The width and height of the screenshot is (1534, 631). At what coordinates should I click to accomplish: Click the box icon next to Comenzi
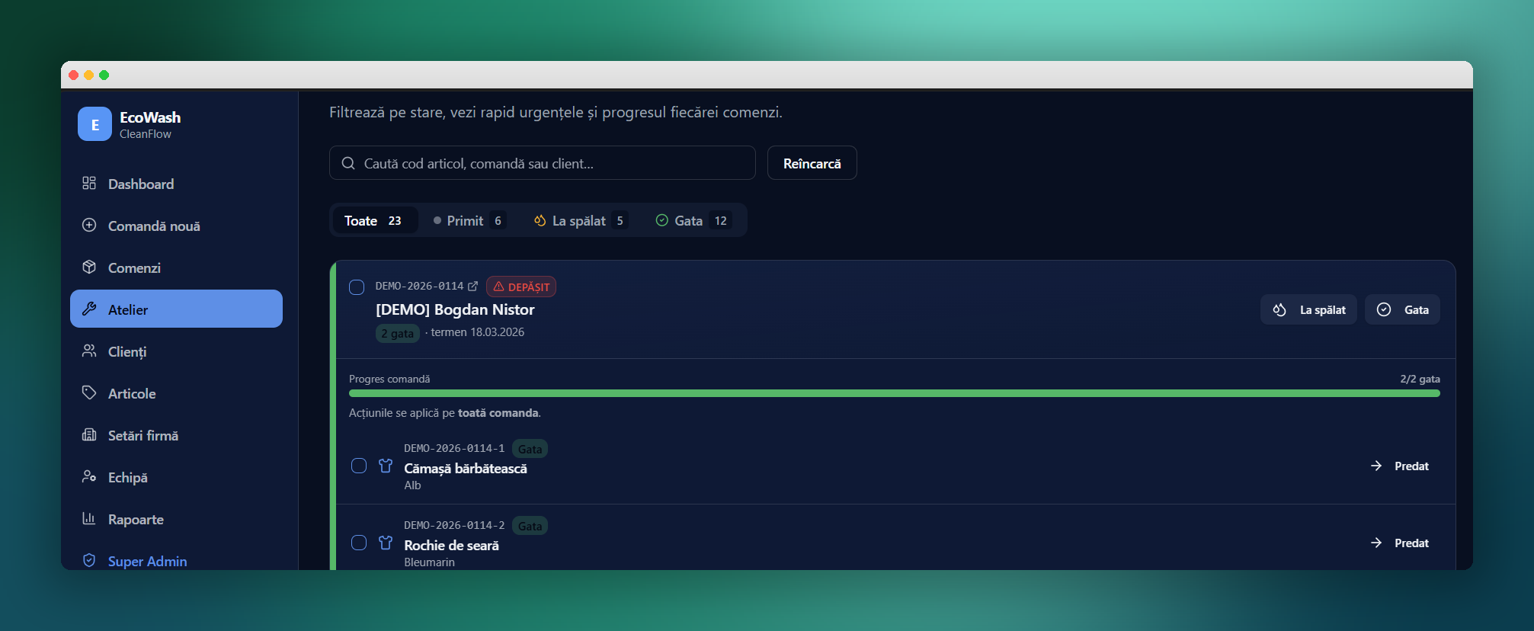[89, 267]
